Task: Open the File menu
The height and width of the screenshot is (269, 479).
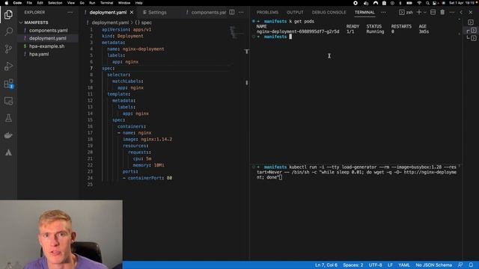Action: click(29, 3)
